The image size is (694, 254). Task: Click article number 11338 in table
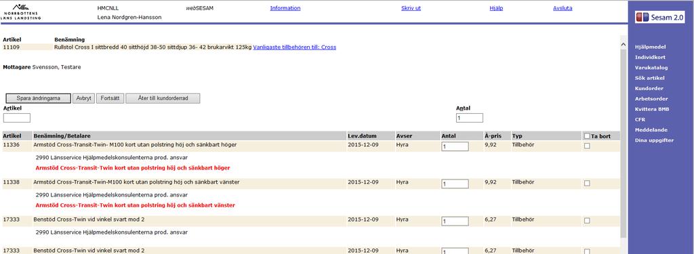tap(11, 182)
